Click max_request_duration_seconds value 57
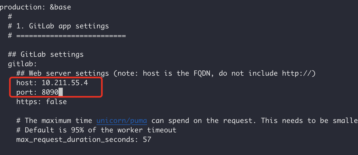 (x=147, y=139)
